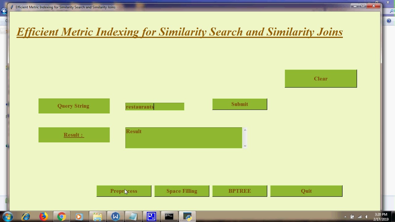Select the underlined Result : label
Viewport: 395px width, 222px height.
coord(74,135)
